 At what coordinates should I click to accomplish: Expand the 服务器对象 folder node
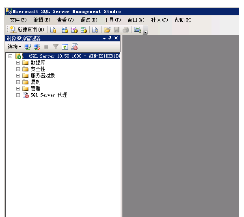(x=18, y=75)
